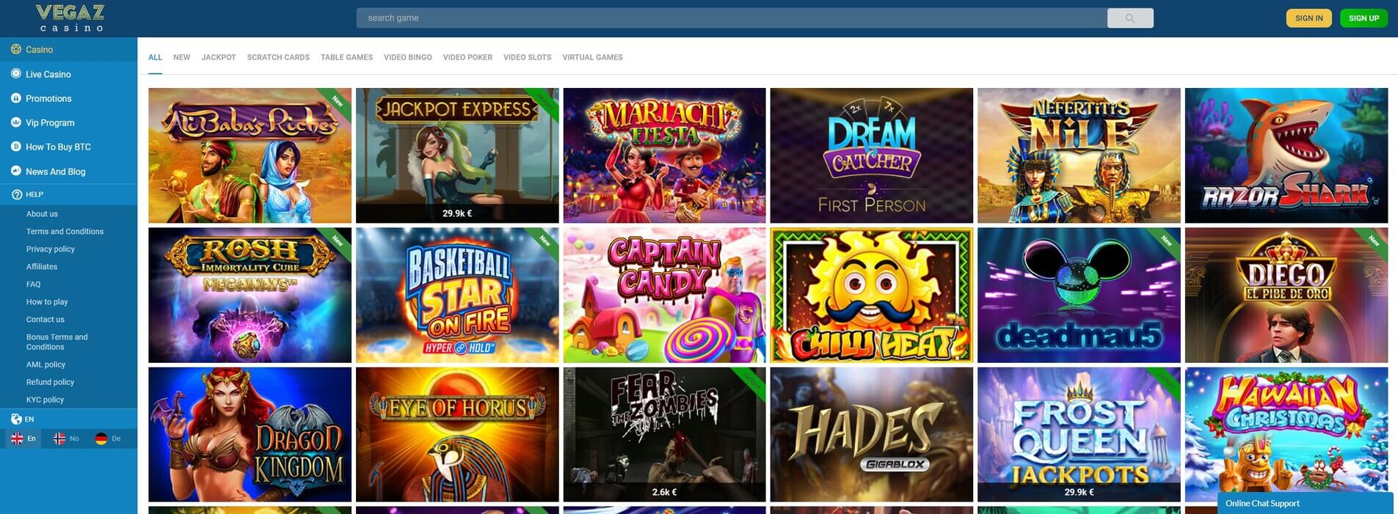Click the magnifier search button
This screenshot has height=514, width=1398.
[x=1130, y=18]
